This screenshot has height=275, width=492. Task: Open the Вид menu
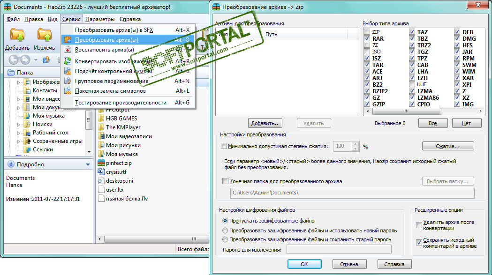click(53, 19)
